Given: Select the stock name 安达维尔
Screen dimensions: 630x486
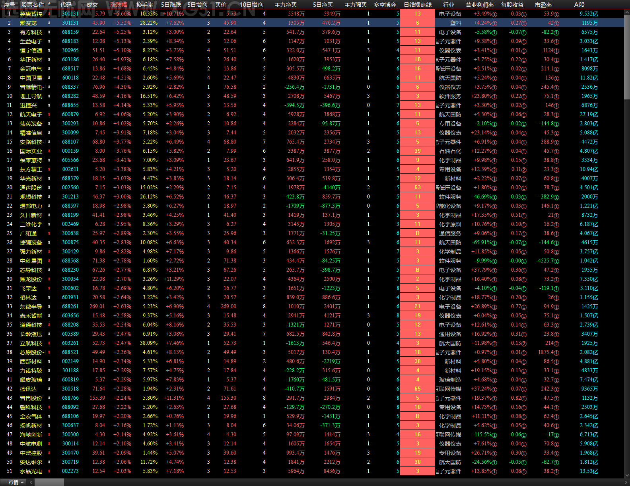Looking at the screenshot, I should pyautogui.click(x=31, y=462).
